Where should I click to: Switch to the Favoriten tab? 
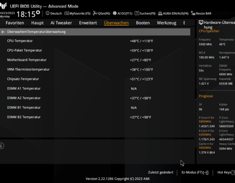[x=15, y=23]
